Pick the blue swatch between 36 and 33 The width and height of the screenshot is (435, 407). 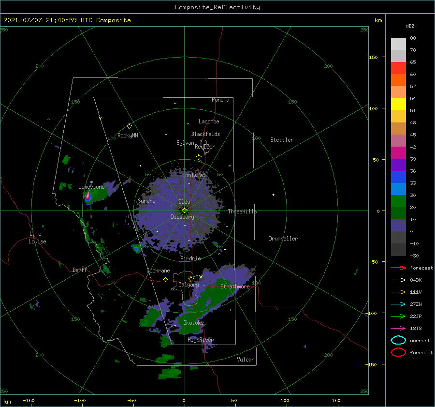click(398, 177)
